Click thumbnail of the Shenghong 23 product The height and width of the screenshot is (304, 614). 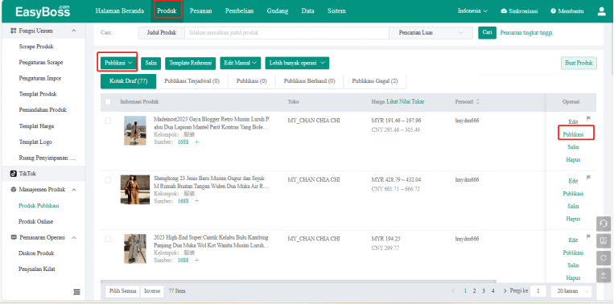tap(135, 189)
